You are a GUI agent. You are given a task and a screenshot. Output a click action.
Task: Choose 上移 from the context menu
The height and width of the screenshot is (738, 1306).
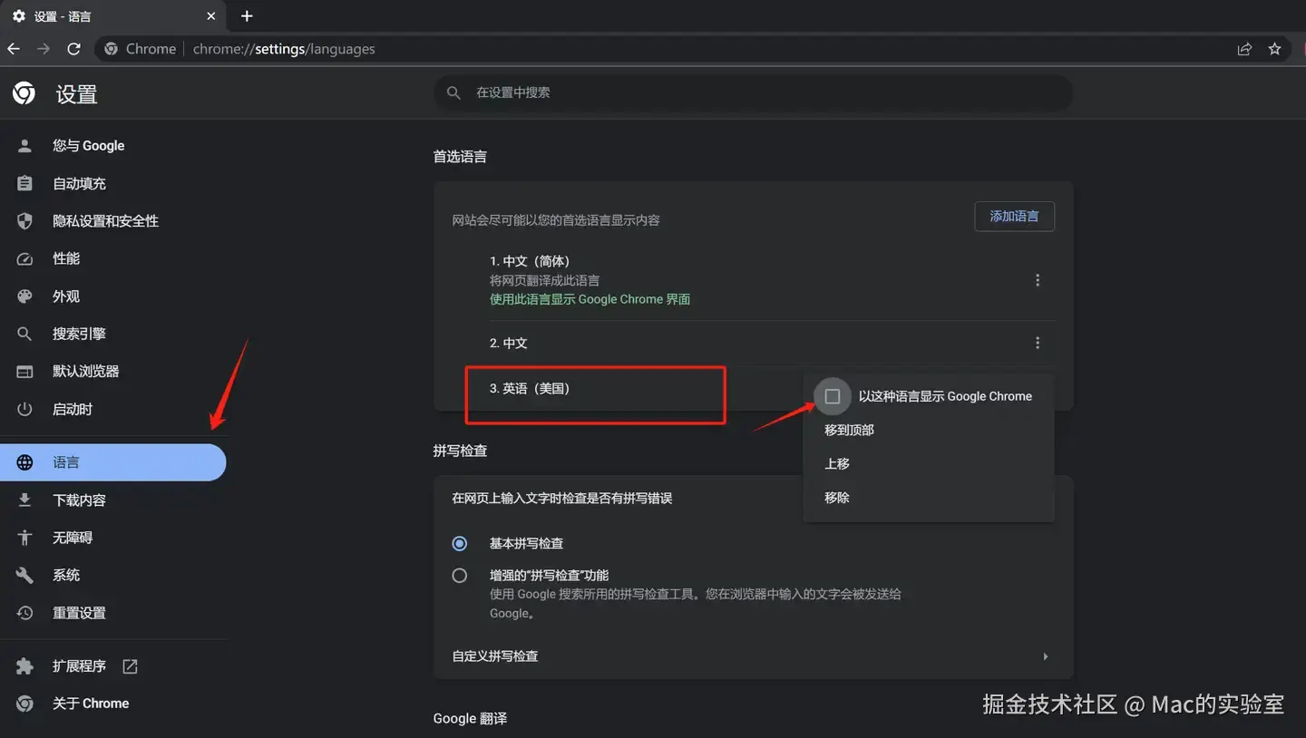tap(929, 463)
